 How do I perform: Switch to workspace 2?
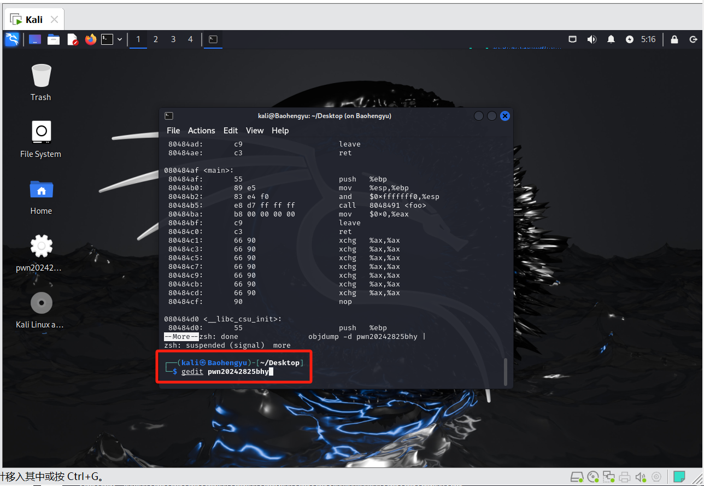pyautogui.click(x=156, y=39)
